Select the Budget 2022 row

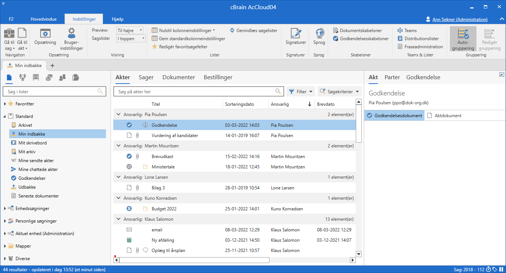pyautogui.click(x=234, y=209)
